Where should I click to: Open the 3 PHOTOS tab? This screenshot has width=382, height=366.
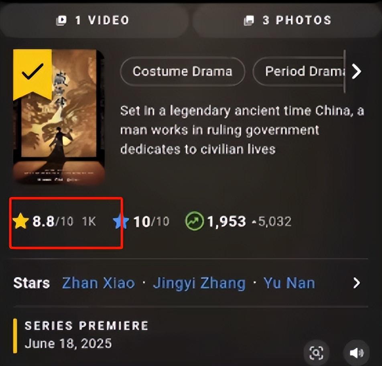pos(287,21)
